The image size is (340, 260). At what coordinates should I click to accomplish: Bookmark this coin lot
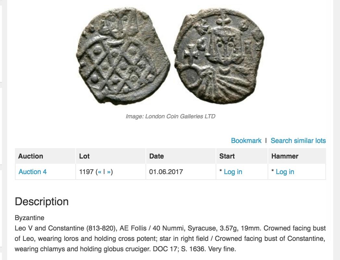[x=246, y=141]
